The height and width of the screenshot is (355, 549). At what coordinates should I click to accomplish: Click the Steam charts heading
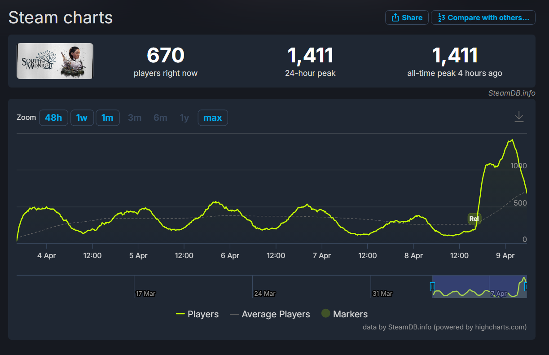coord(61,18)
